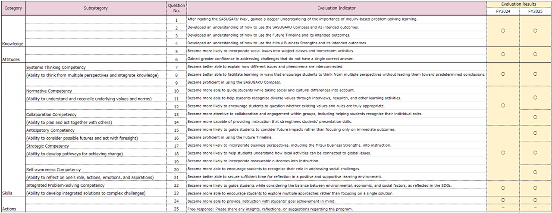This screenshot has width=552, height=213.
Task: Click FY2025 circle for Anticipatory Competency
Action: pyautogui.click(x=535, y=133)
